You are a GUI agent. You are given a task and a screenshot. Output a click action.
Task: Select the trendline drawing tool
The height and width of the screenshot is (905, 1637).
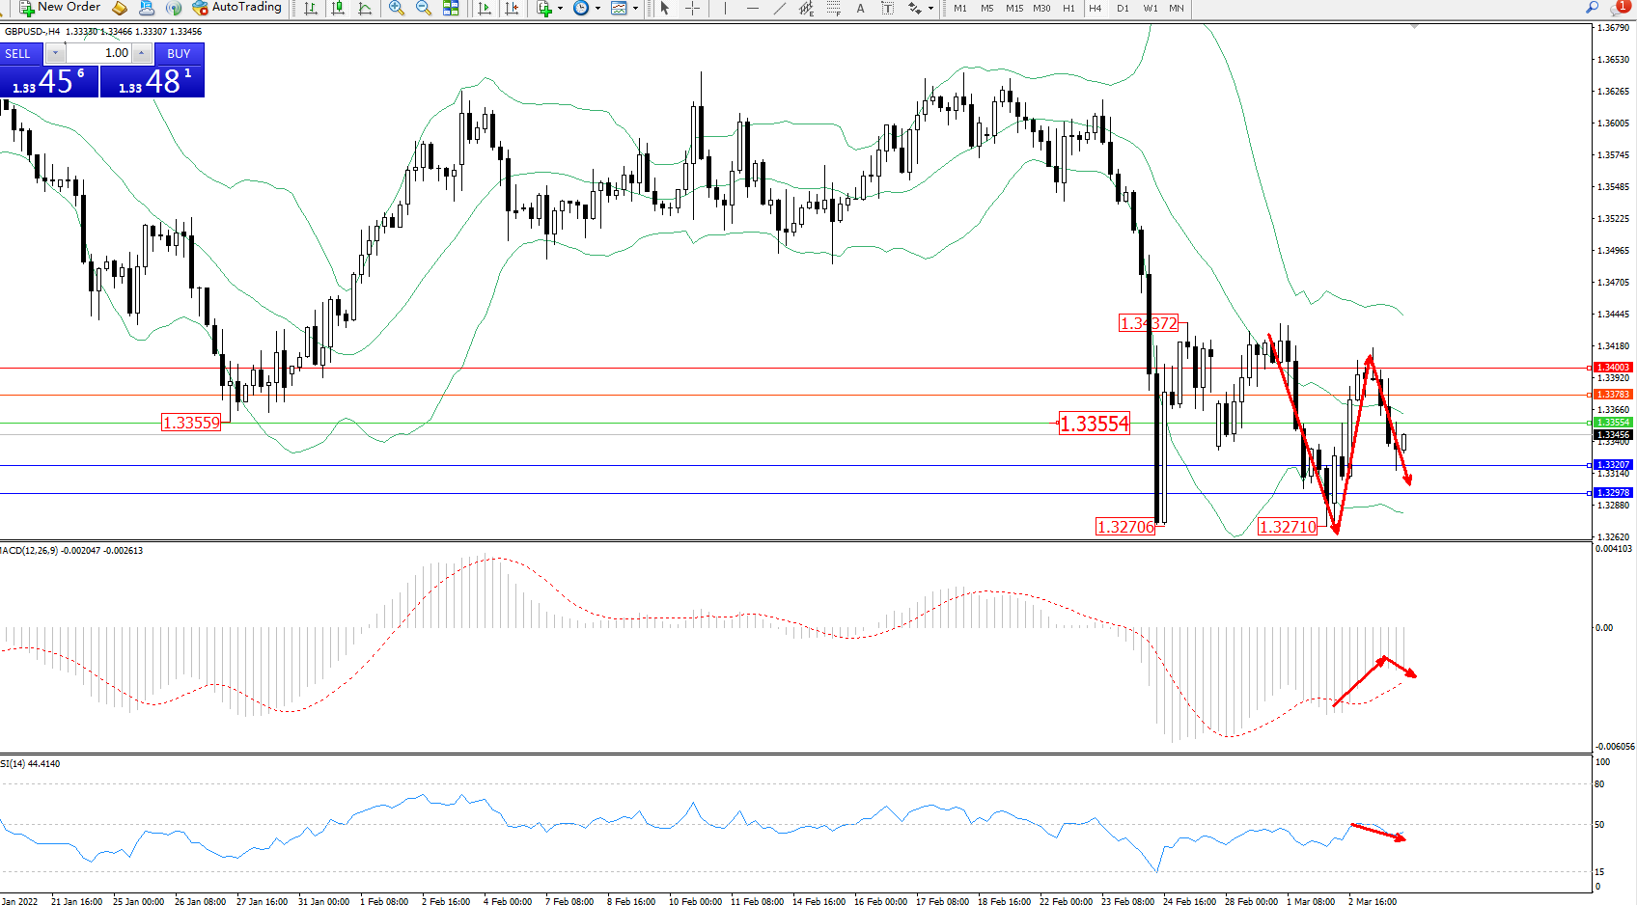[780, 8]
